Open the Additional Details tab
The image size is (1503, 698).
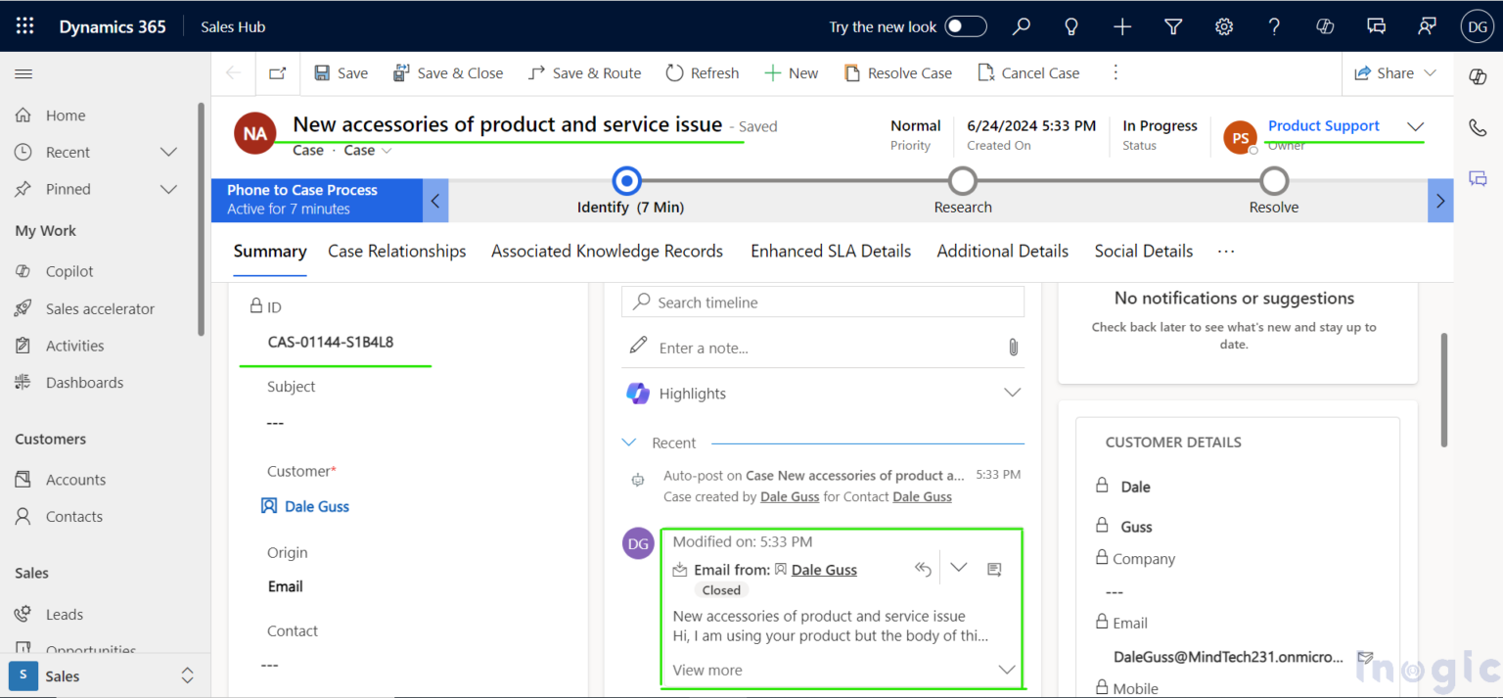[x=1002, y=251]
